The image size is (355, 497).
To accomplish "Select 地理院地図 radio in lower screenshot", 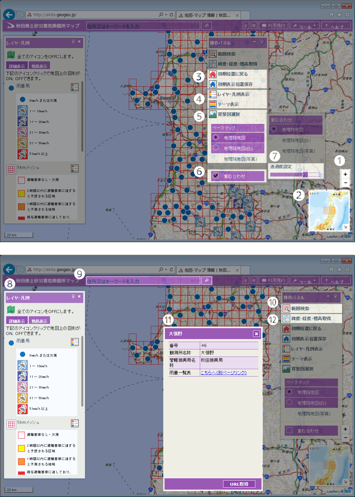I will pyautogui.click(x=289, y=392).
